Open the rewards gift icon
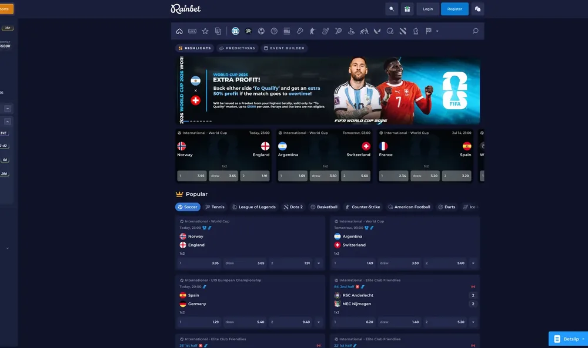The height and width of the screenshot is (348, 588). tap(407, 9)
